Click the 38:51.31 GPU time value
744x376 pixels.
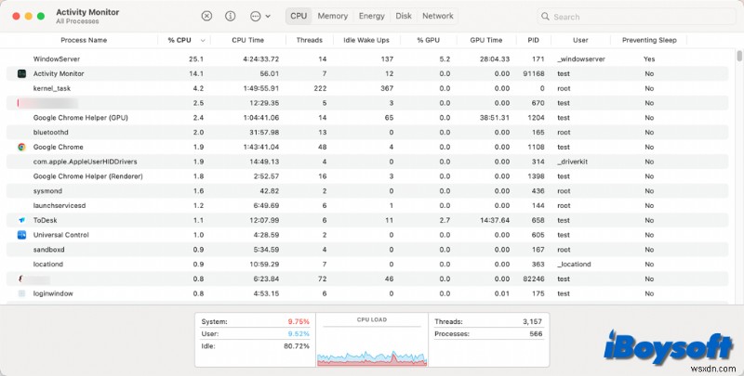coord(495,118)
